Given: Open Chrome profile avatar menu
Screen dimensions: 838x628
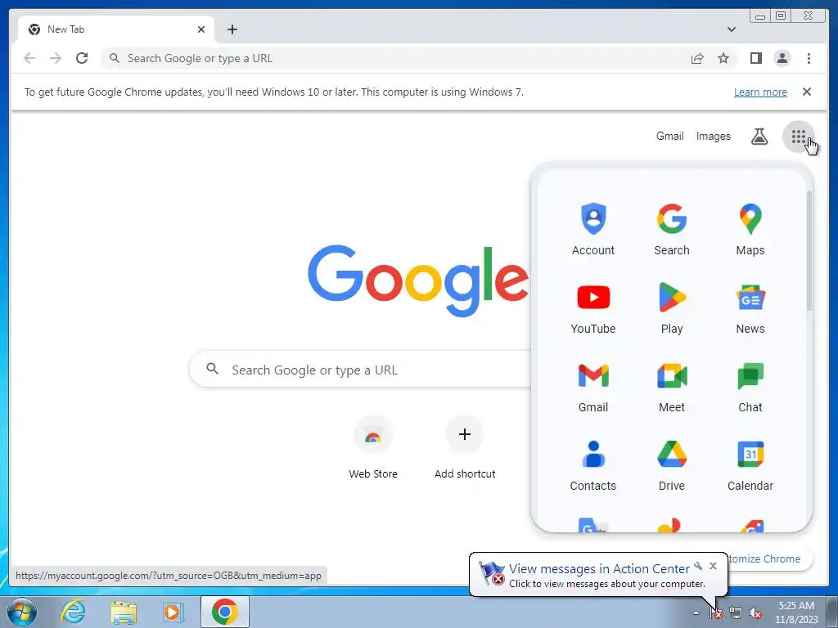Looking at the screenshot, I should (x=782, y=58).
